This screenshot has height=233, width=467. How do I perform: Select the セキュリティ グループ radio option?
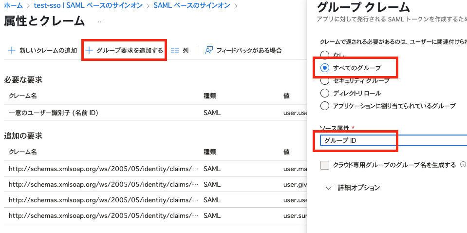tap(325, 81)
